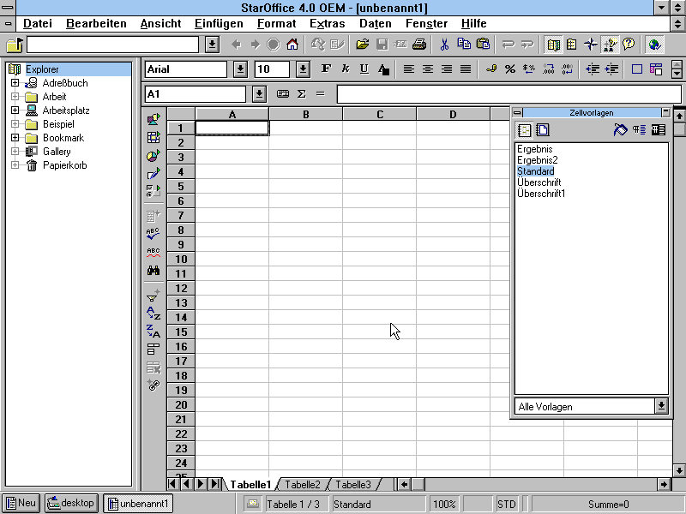Open the Bearbeiten menu
The height and width of the screenshot is (514, 686).
click(x=96, y=24)
